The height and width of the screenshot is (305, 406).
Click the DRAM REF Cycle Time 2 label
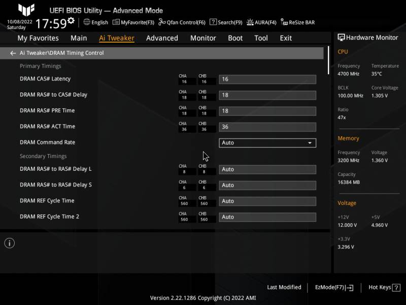click(x=49, y=217)
